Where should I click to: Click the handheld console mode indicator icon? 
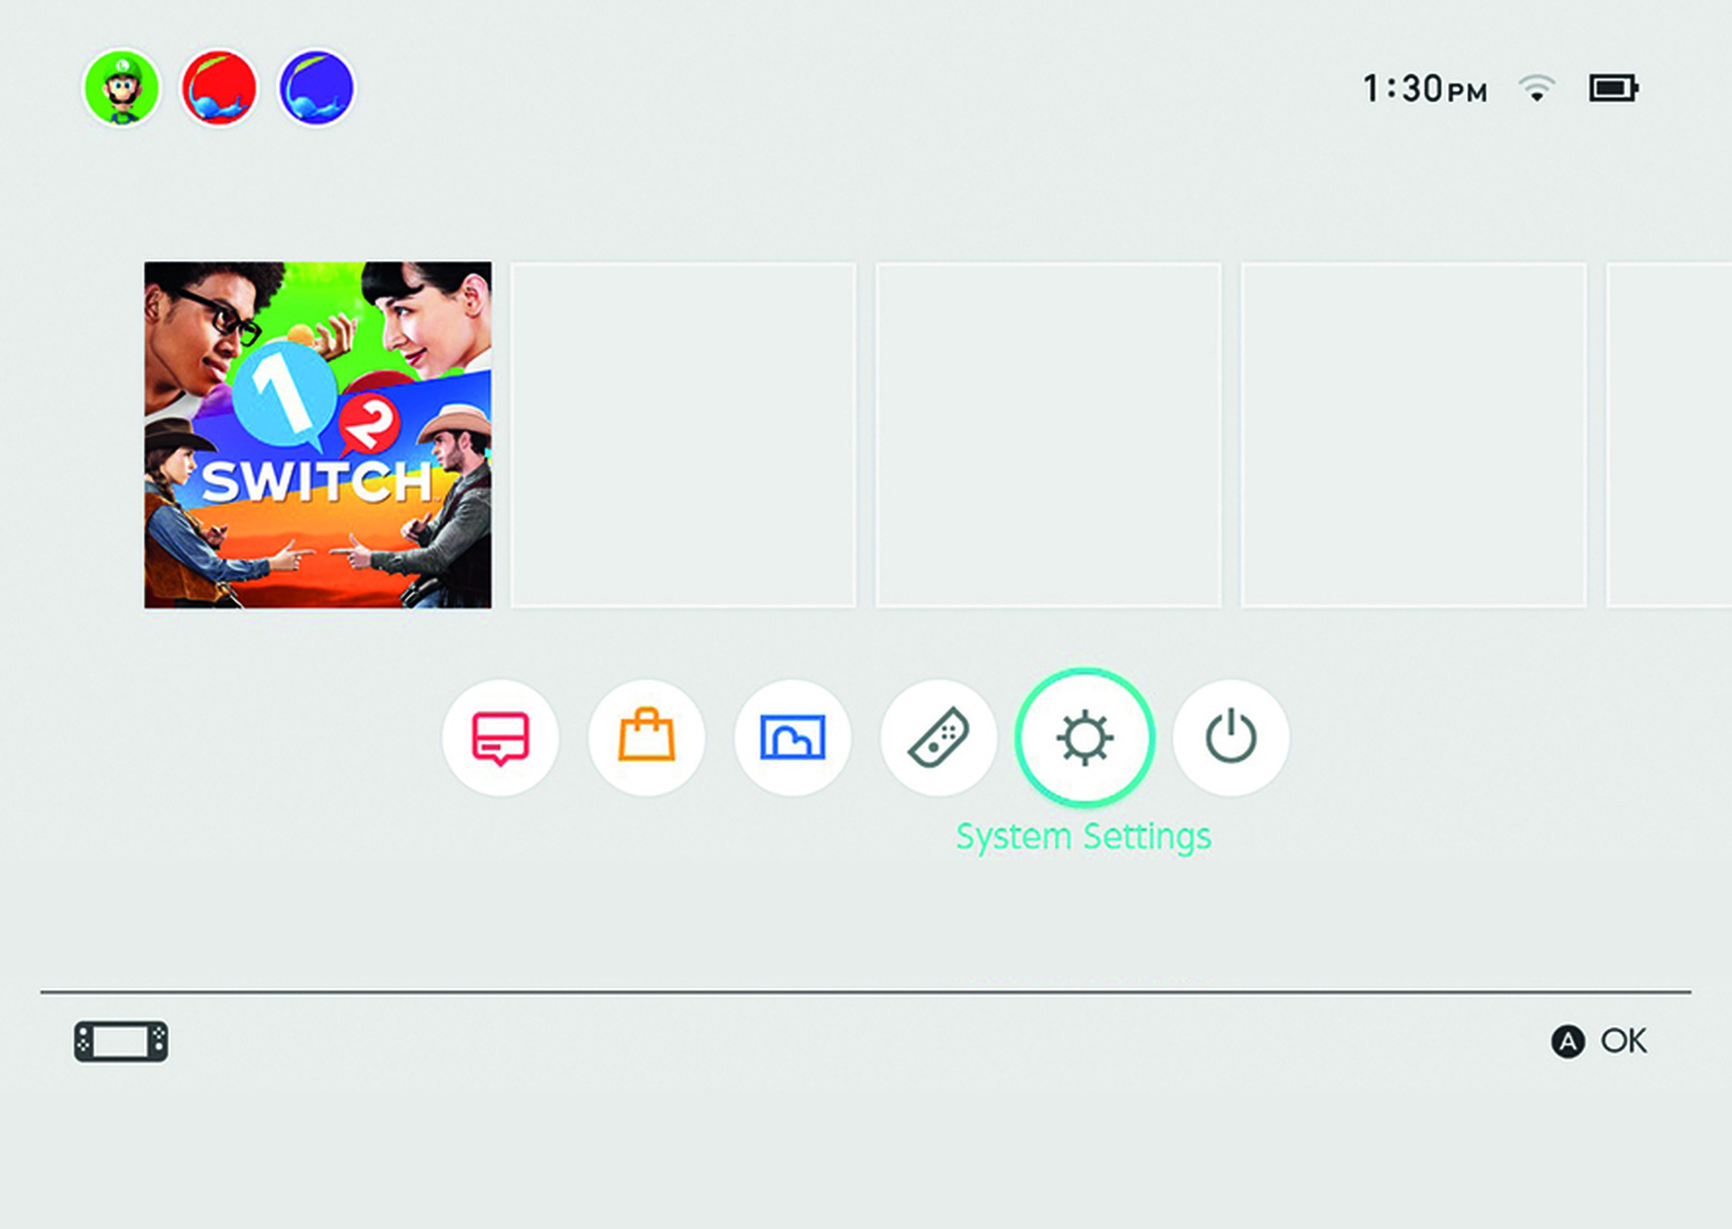(121, 1042)
